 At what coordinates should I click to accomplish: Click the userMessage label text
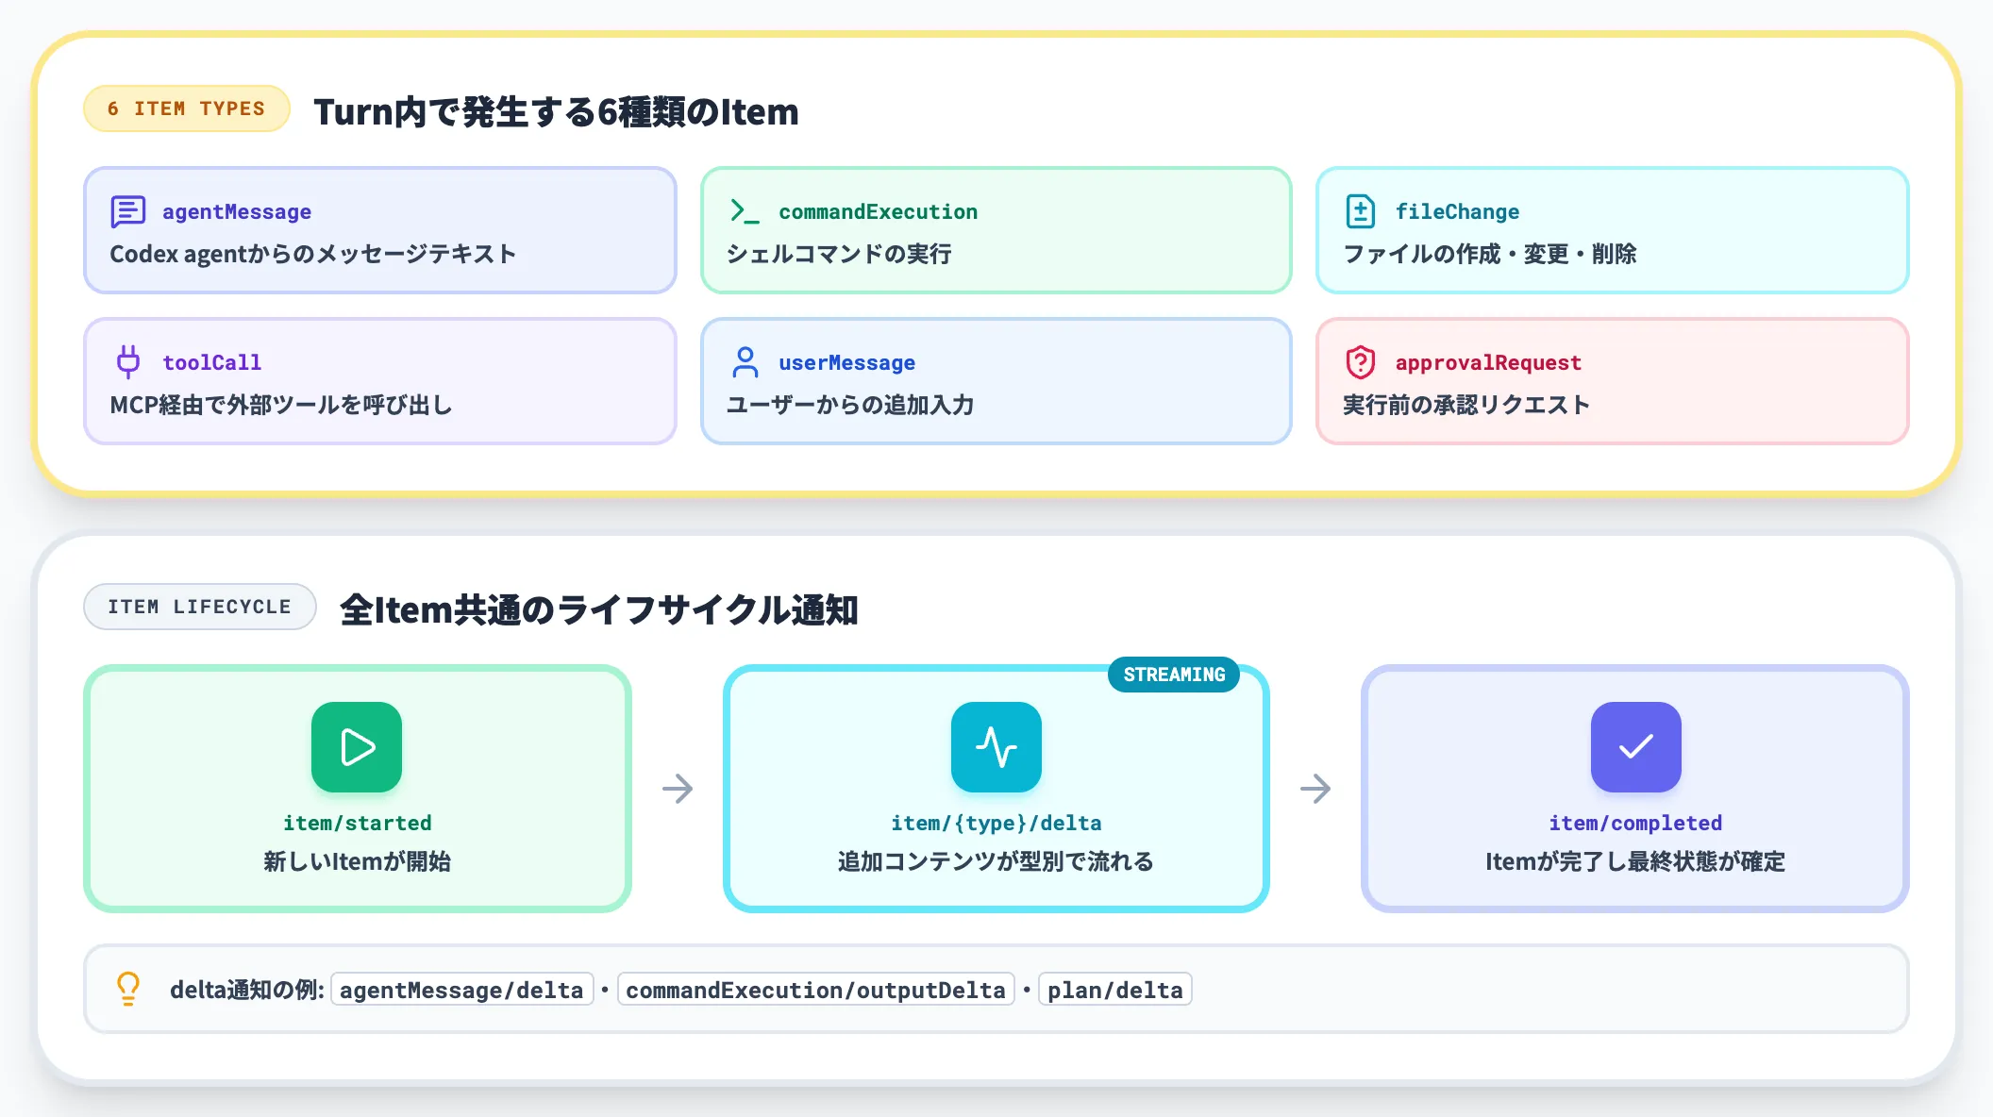click(847, 363)
